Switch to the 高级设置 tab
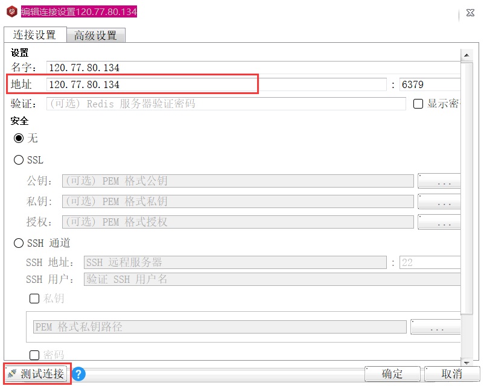Image resolution: width=484 pixels, height=386 pixels. 96,35
